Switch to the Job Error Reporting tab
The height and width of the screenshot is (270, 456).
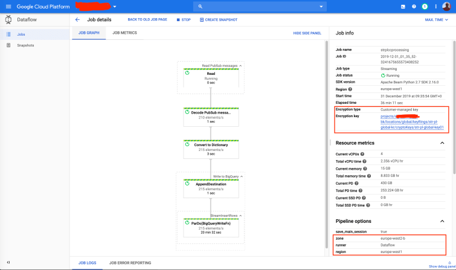tap(130, 263)
